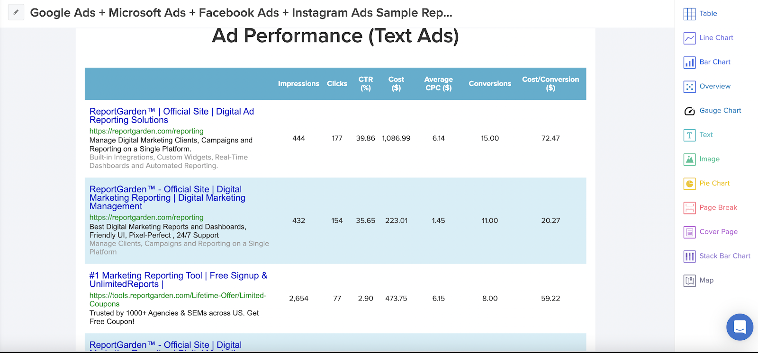Open the tools.reportgarden.com Lifetime-Offer URL

coord(178,300)
